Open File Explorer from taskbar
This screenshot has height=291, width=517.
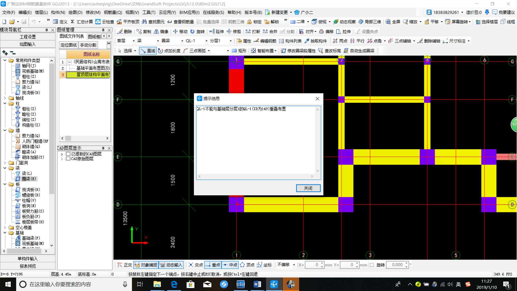tap(157, 284)
